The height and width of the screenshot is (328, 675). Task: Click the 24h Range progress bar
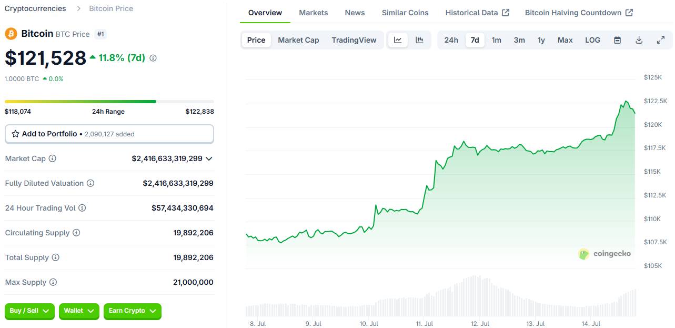109,102
